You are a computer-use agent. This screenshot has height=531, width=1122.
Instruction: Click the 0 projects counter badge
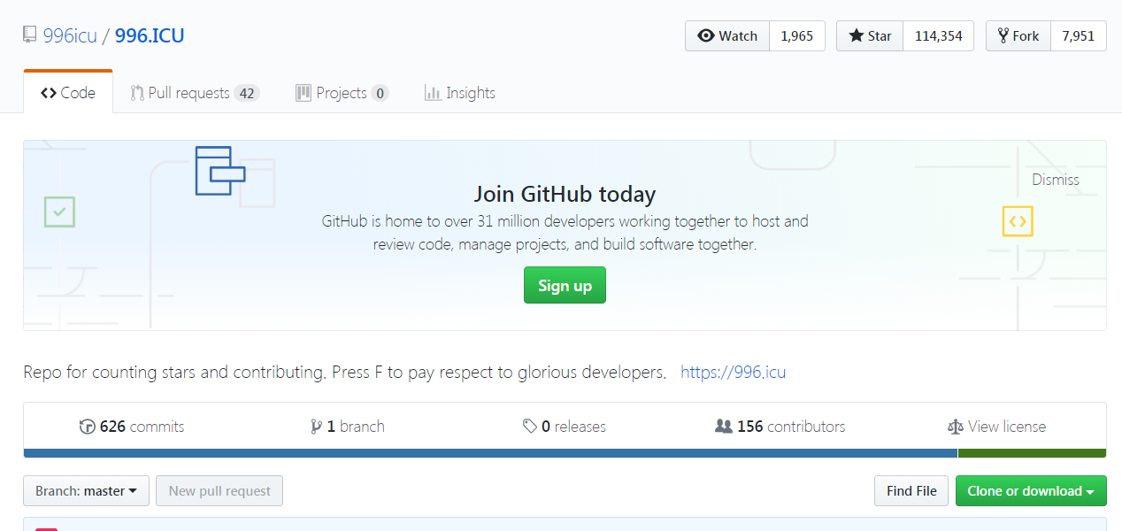pos(380,93)
